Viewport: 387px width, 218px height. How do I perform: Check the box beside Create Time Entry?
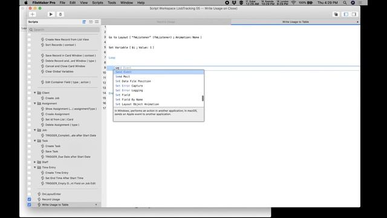[30, 173]
